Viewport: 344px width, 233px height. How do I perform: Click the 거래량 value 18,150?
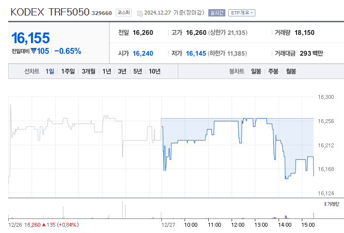click(304, 32)
